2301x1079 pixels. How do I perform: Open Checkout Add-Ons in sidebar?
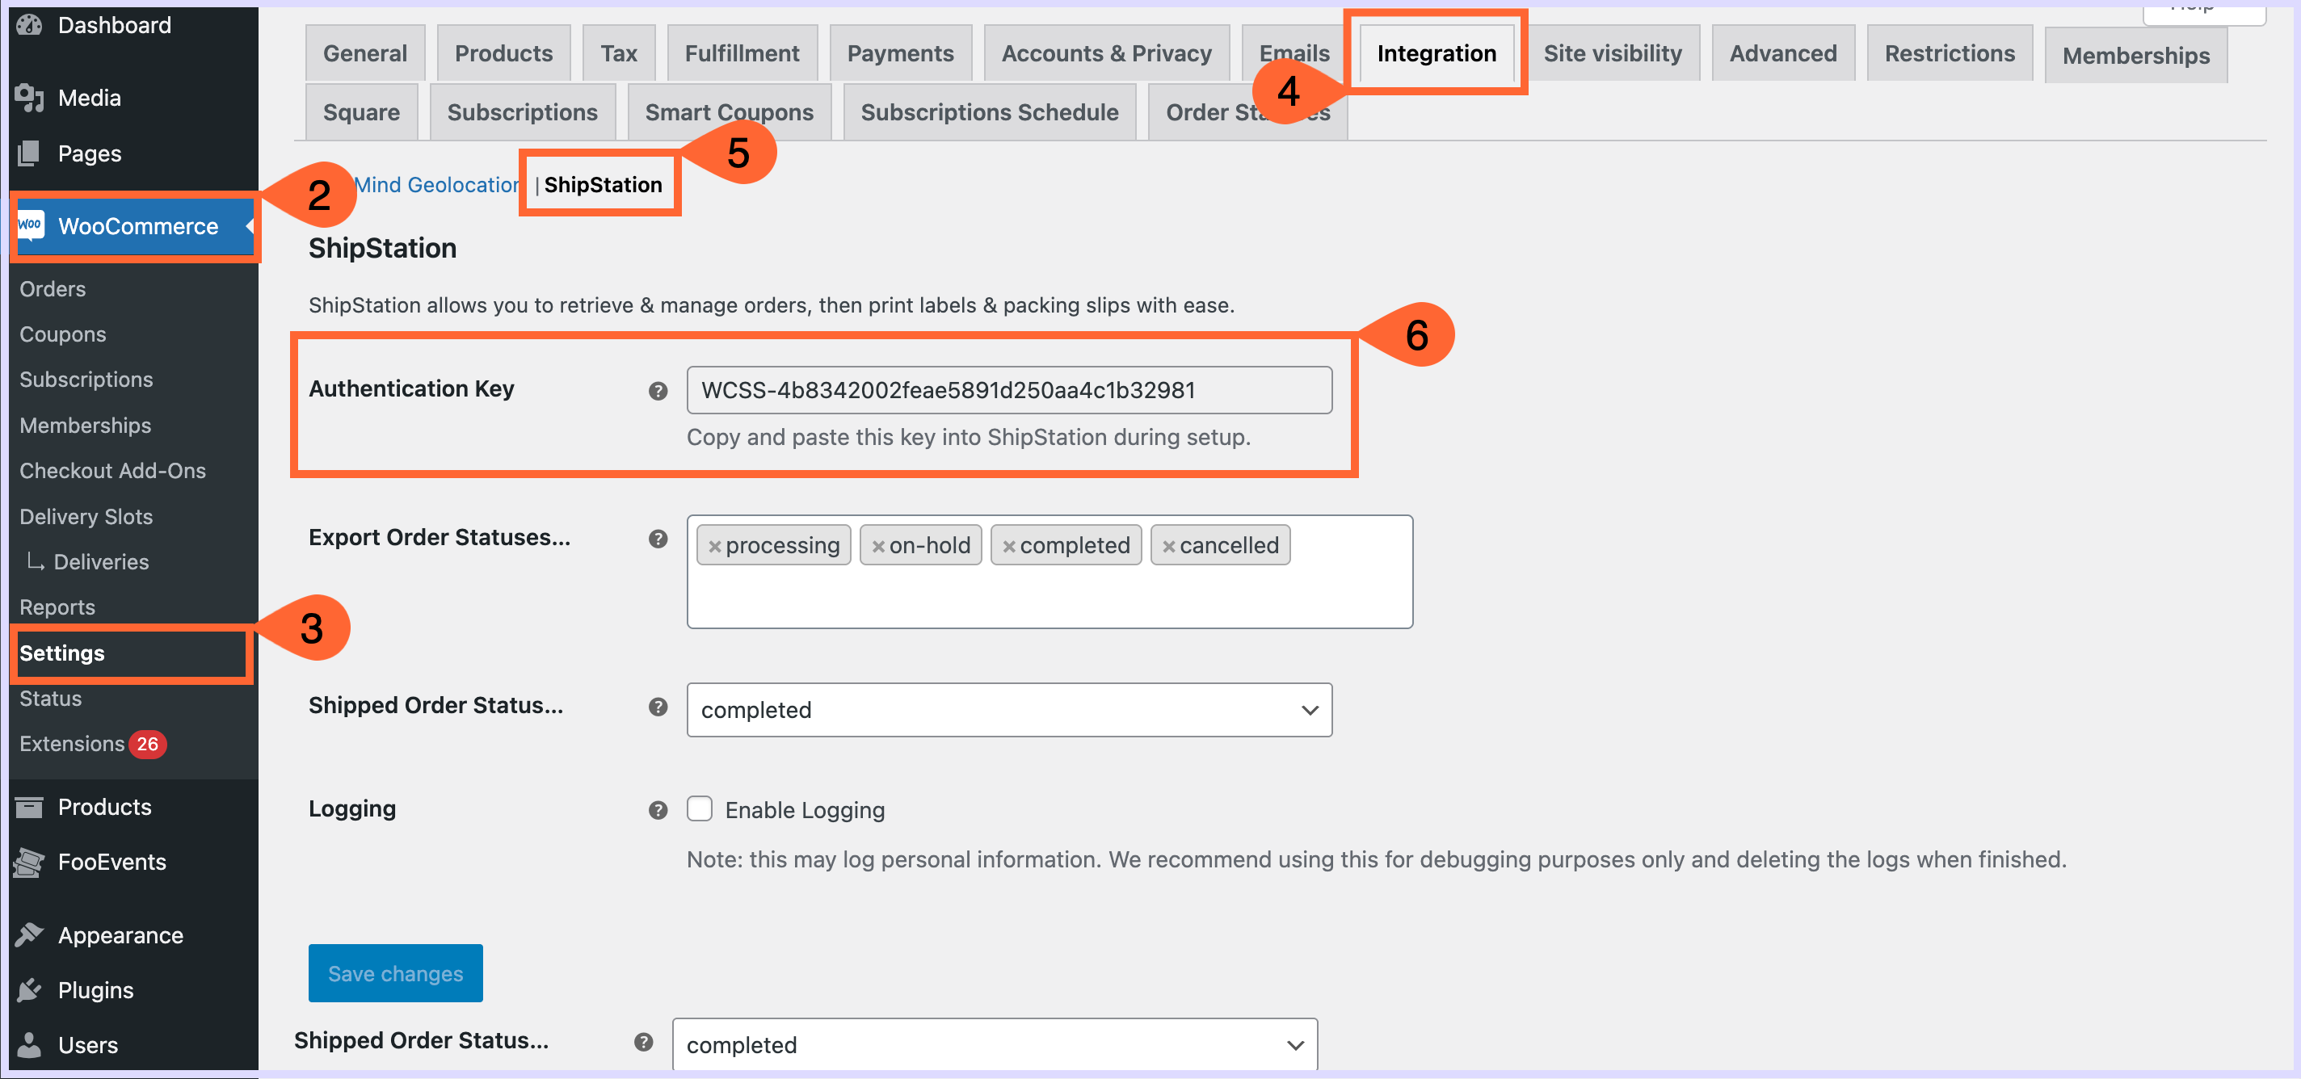[x=112, y=471]
